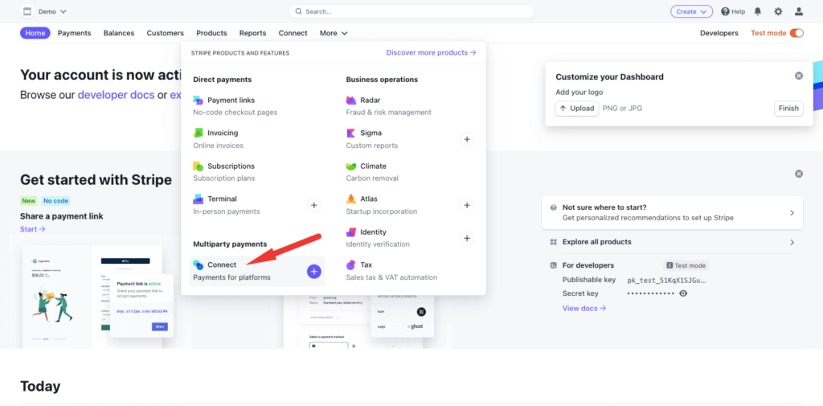Open the Payments tab
The width and height of the screenshot is (823, 406).
coord(75,33)
